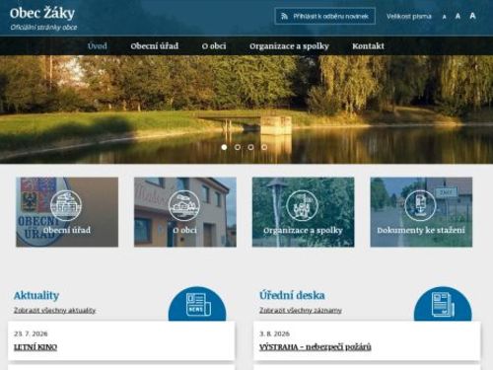The image size is (493, 370).
Task: Open the Dokumenty ke stažení tile caption
Action: coord(421,230)
